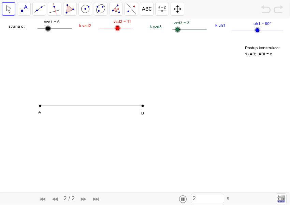
Task: Click the segment AB line
Action: pyautogui.click(x=91, y=106)
